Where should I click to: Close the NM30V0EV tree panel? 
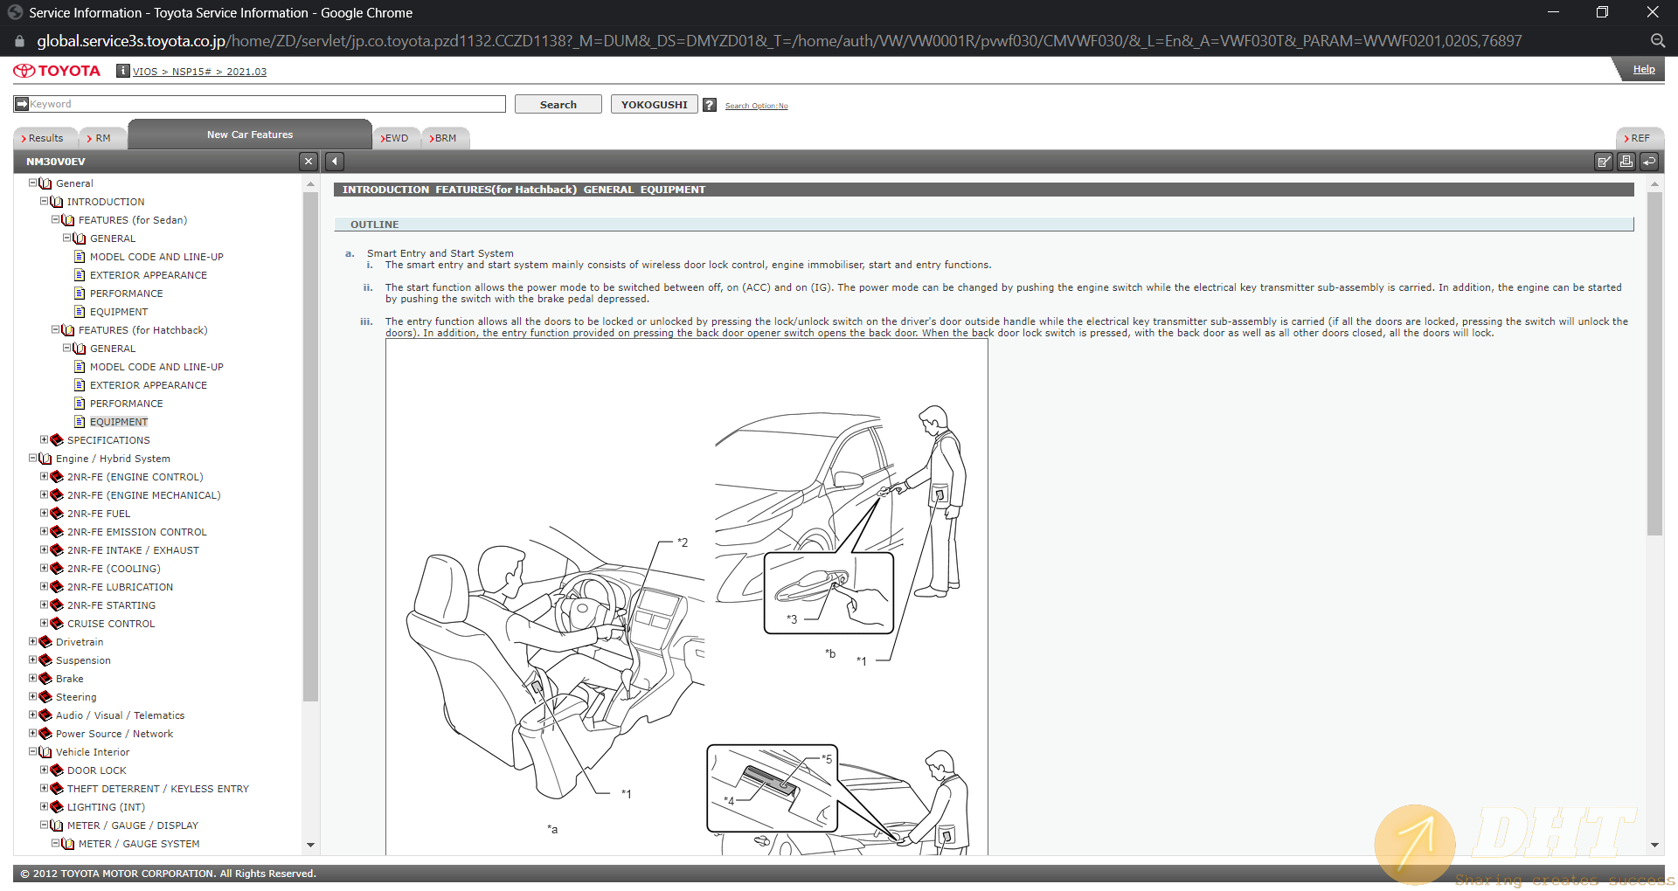(x=308, y=162)
